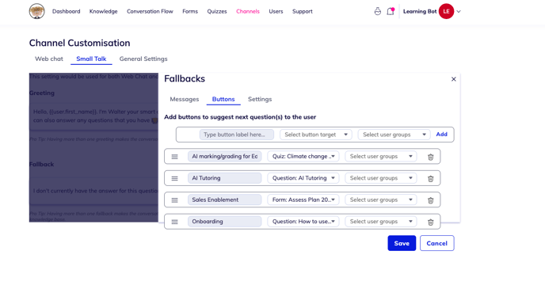The height and width of the screenshot is (304, 545).
Task: Open the Question: How to use target dropdown
Action: [303, 222]
